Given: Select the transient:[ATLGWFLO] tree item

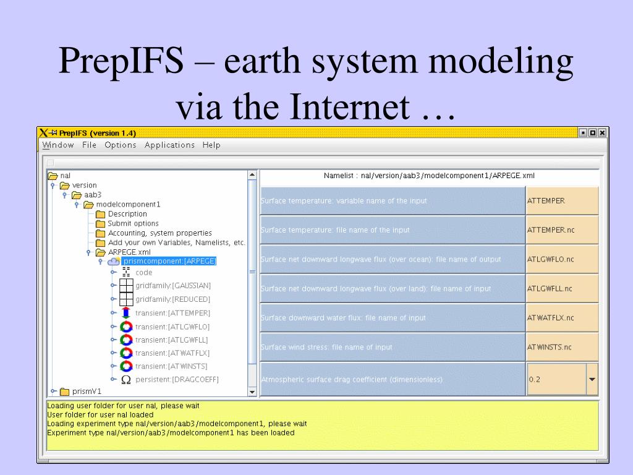Looking at the screenshot, I should click(x=172, y=327).
